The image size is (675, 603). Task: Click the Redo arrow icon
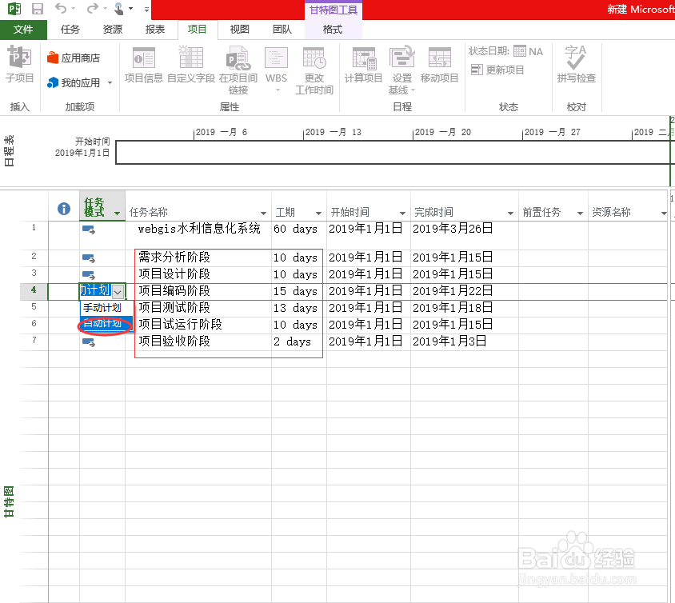click(92, 8)
